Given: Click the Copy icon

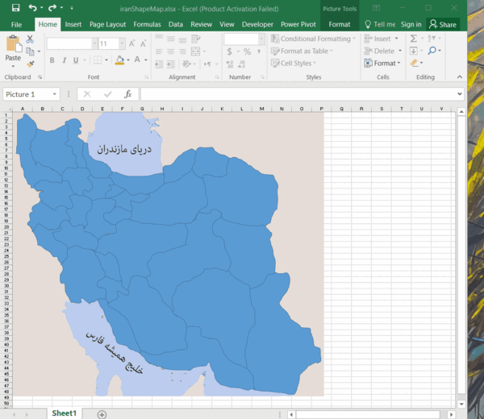Looking at the screenshot, I should click(x=30, y=52).
